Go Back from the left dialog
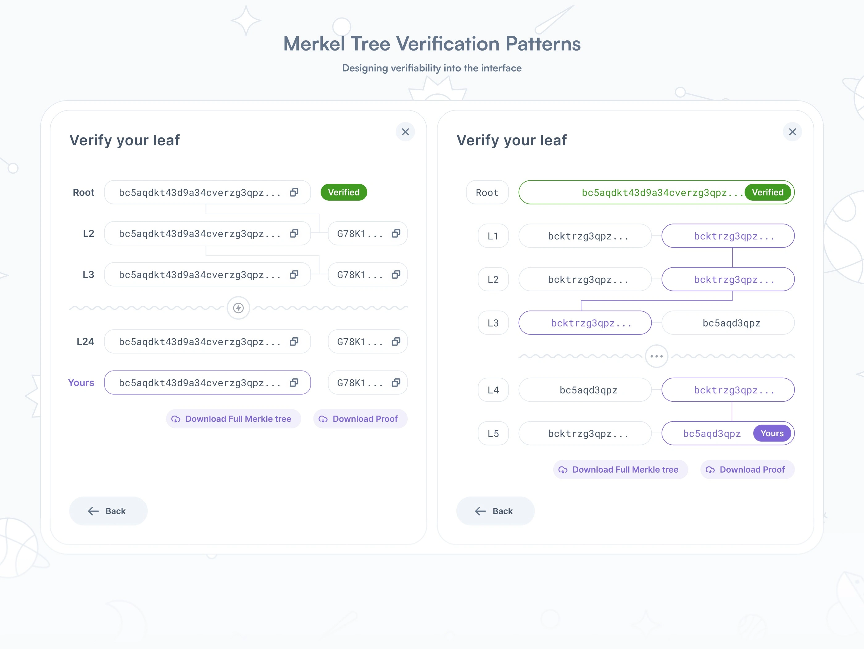The image size is (864, 649). coord(108,511)
